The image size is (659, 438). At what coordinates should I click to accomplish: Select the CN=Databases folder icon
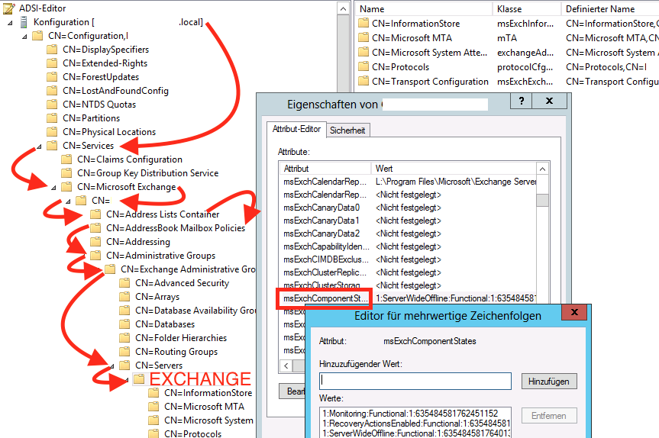pyautogui.click(x=124, y=324)
